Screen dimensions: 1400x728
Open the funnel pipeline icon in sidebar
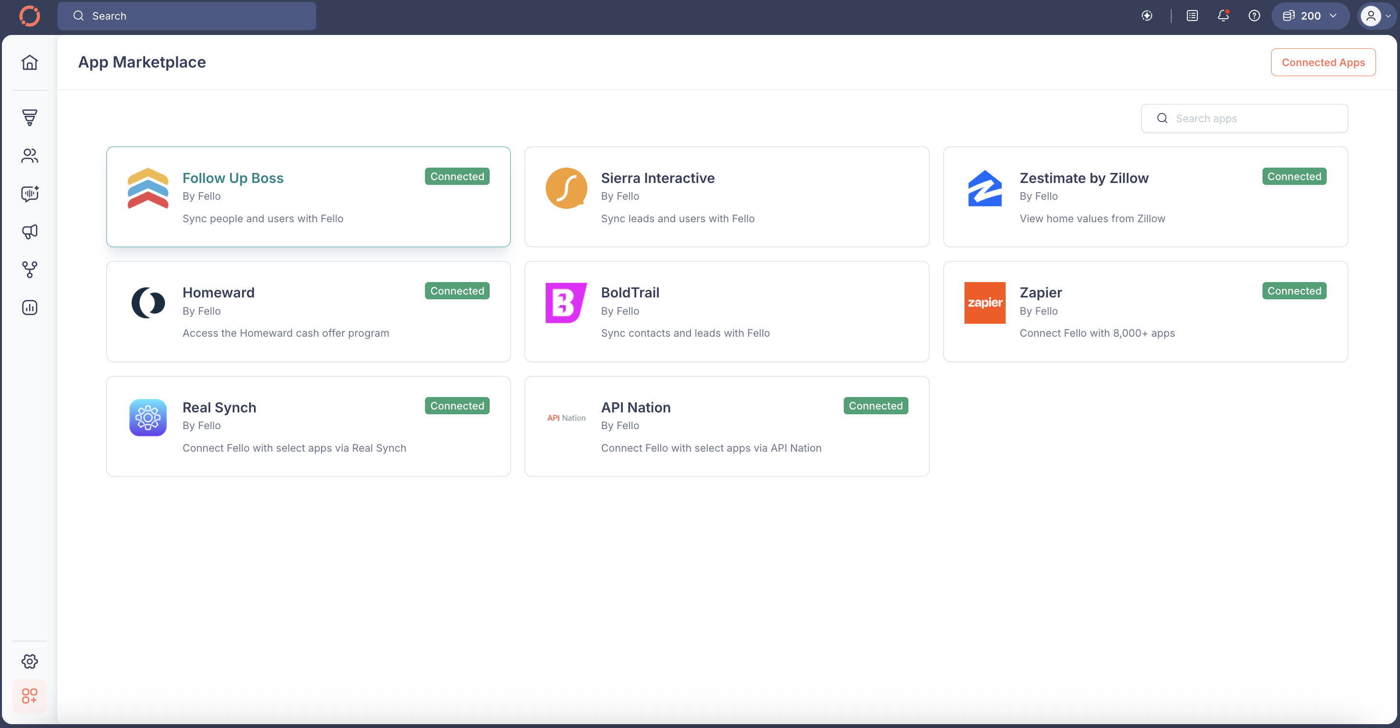click(x=30, y=117)
